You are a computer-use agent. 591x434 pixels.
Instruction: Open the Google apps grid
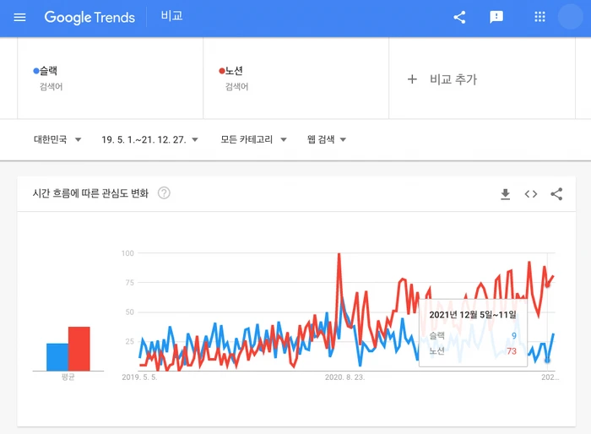tap(540, 17)
